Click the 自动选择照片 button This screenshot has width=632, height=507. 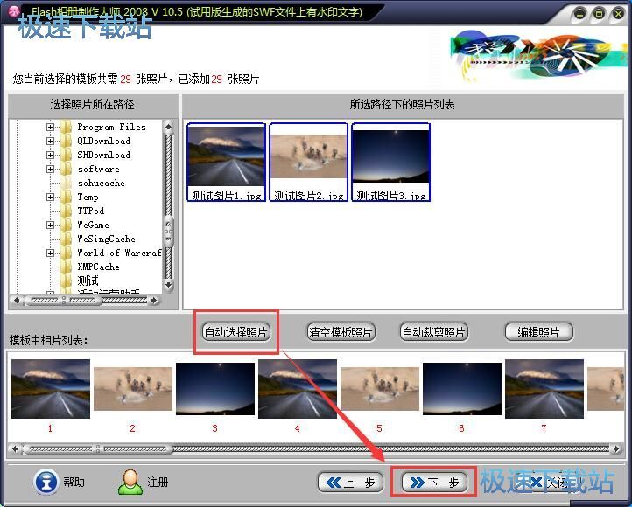point(236,332)
